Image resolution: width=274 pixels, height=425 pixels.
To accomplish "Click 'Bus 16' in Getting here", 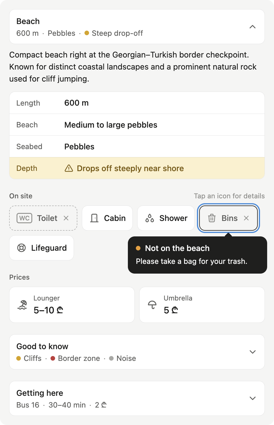I will point(28,405).
